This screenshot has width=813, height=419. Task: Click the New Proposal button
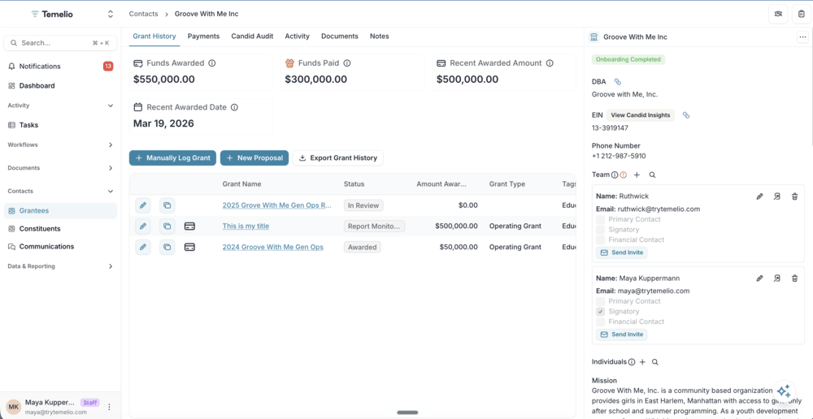click(x=254, y=158)
